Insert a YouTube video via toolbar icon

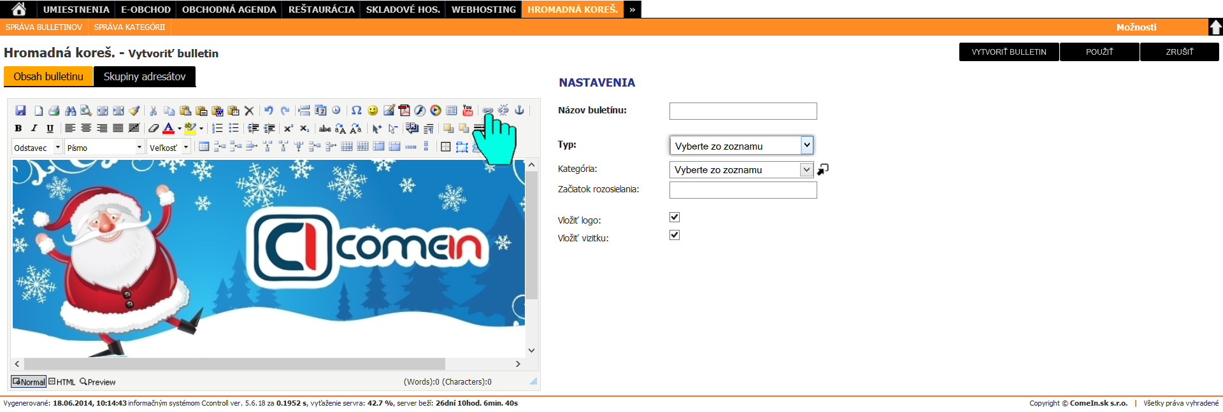[468, 111]
